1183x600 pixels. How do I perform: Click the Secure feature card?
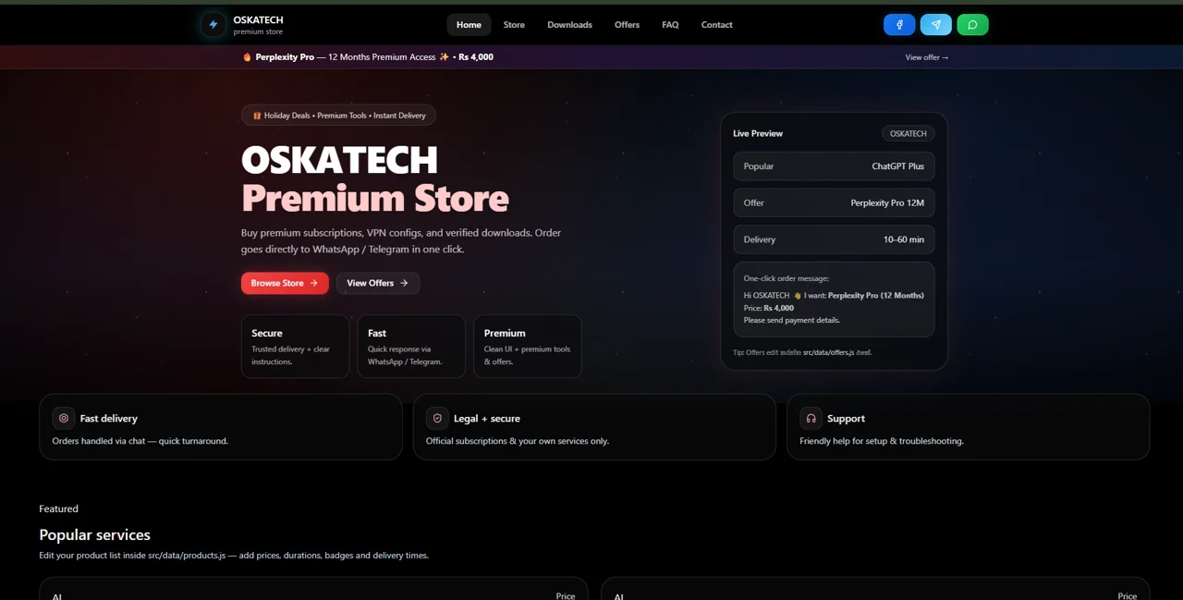(296, 346)
